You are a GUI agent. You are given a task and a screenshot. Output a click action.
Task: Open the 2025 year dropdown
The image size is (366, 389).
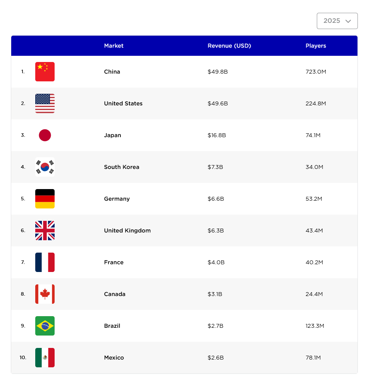(x=337, y=21)
